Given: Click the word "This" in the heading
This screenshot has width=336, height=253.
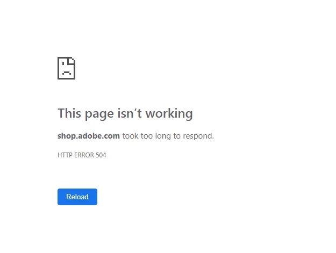Looking at the screenshot, I should pos(69,113).
